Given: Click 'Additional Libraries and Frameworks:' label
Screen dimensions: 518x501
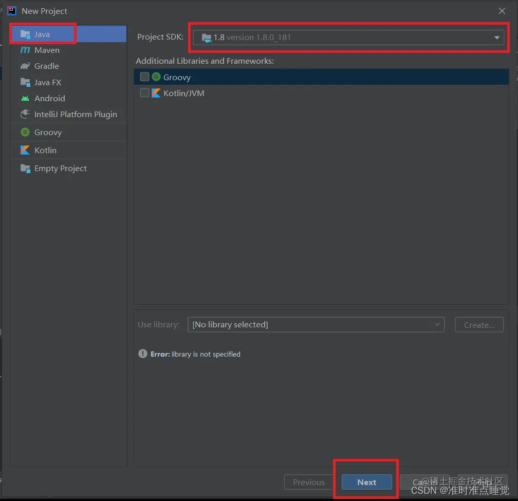Looking at the screenshot, I should click(205, 61).
